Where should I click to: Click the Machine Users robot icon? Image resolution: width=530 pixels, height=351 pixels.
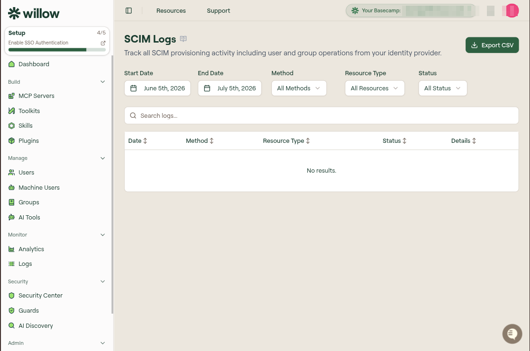coord(11,187)
